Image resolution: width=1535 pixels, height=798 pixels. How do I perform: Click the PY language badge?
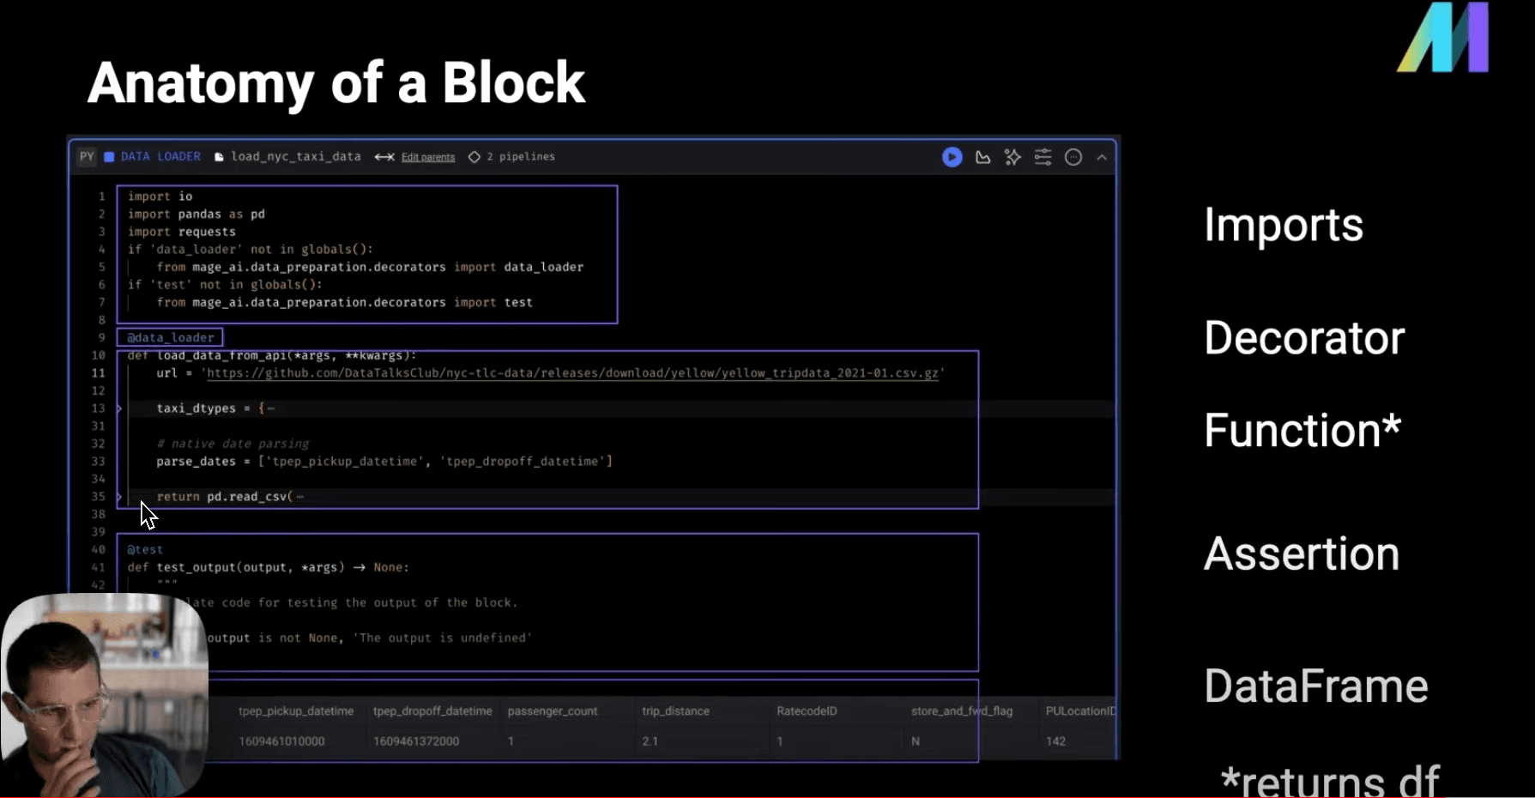pos(87,156)
